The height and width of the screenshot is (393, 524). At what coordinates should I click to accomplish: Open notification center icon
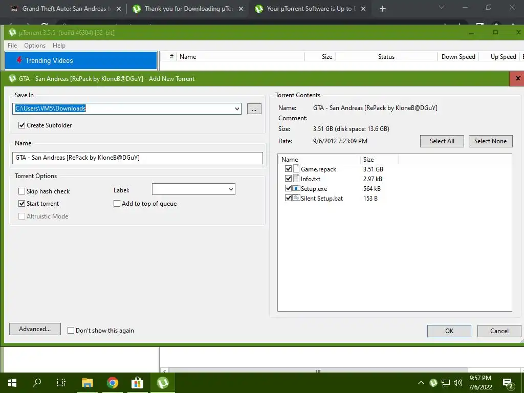point(508,384)
